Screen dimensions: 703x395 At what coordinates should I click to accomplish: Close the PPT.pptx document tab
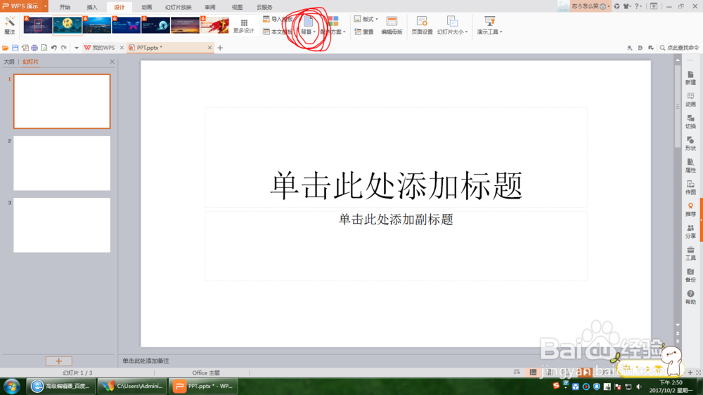tap(209, 48)
